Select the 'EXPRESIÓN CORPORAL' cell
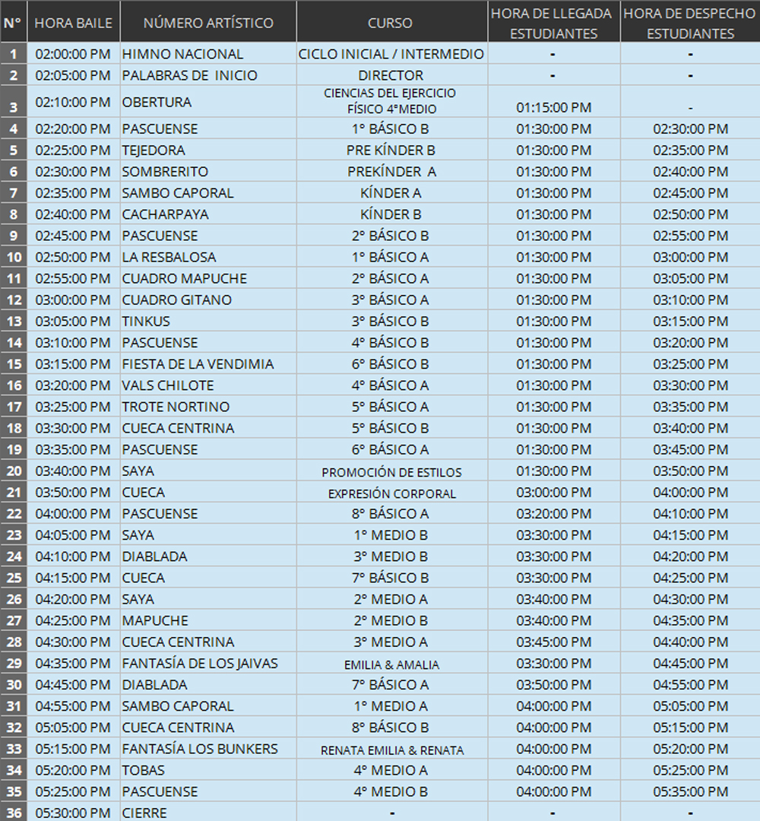 [x=392, y=492]
